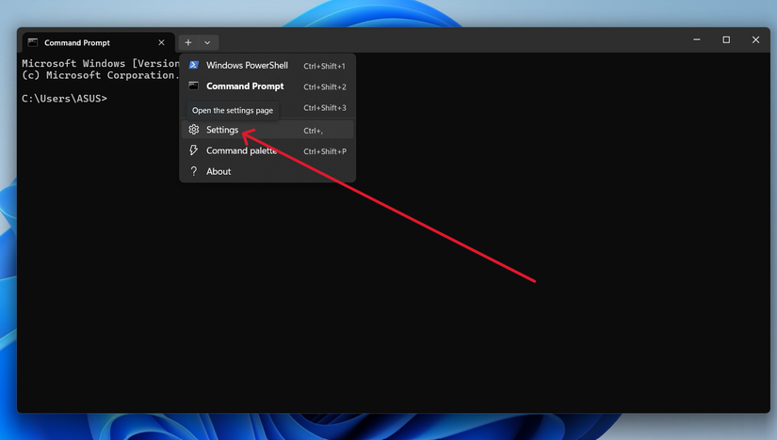Click the Command Prompt tab's terminal icon
The width and height of the screenshot is (777, 440).
(x=33, y=42)
